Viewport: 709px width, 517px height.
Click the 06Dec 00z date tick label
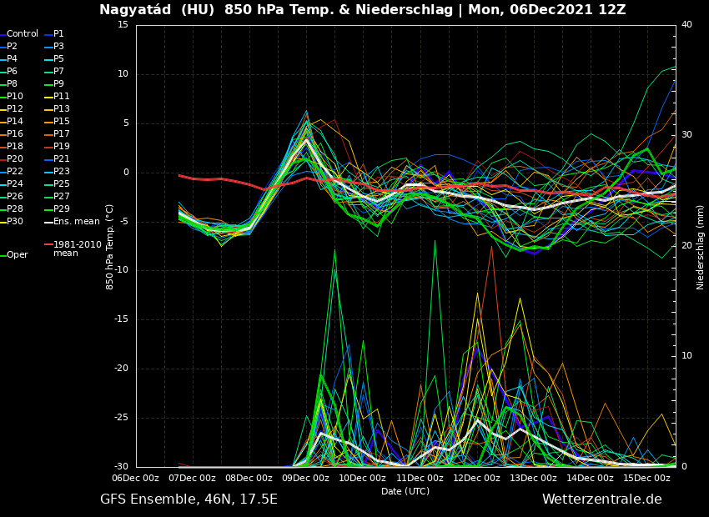pos(135,478)
